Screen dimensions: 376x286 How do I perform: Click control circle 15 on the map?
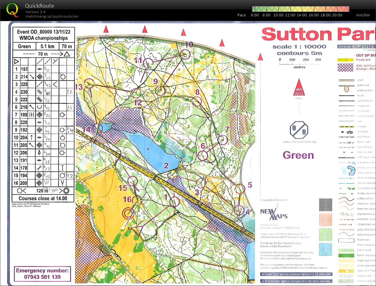(x=133, y=181)
